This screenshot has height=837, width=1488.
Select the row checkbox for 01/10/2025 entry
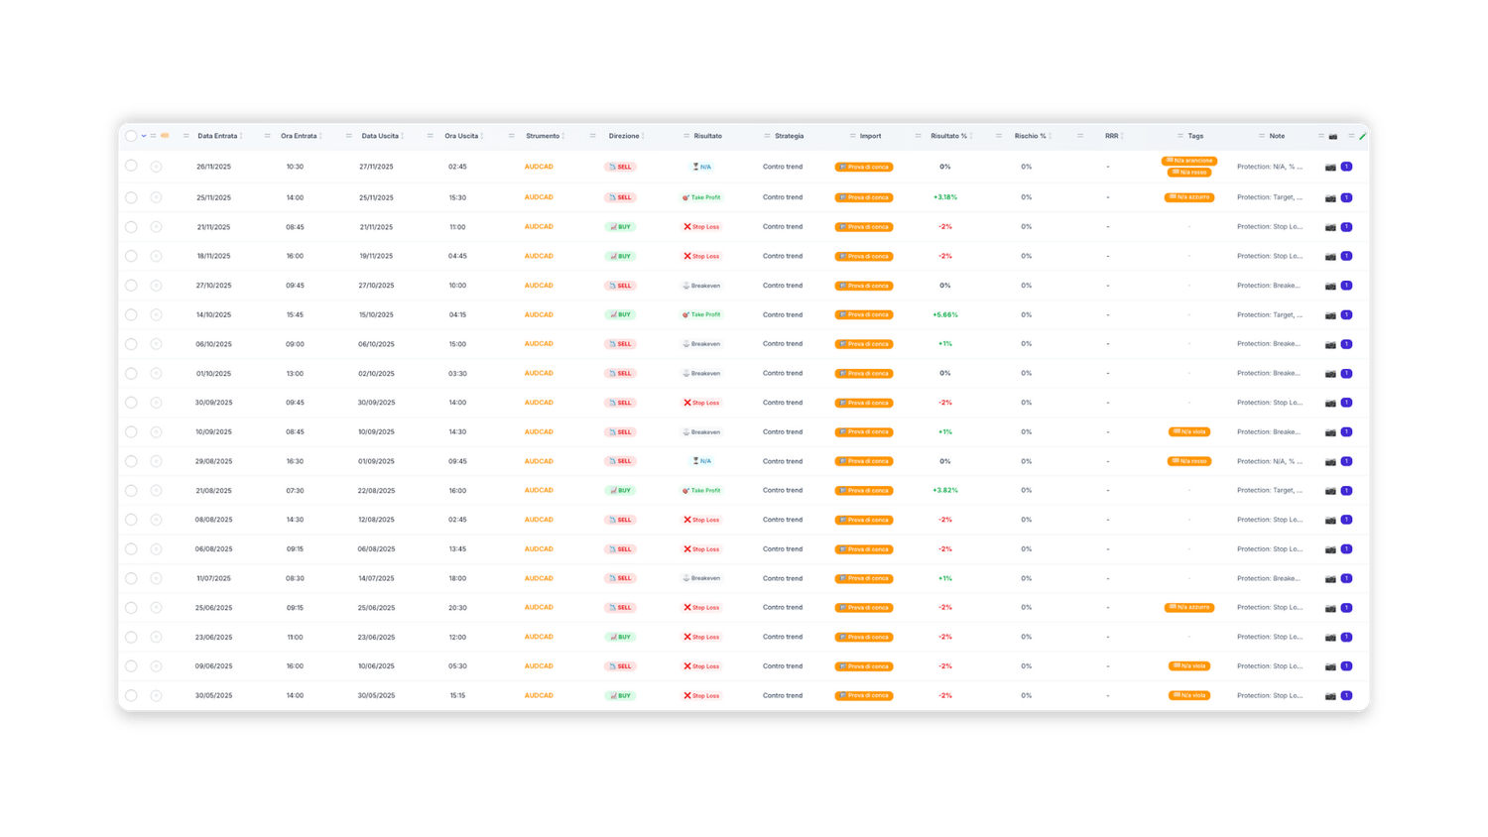pos(131,374)
